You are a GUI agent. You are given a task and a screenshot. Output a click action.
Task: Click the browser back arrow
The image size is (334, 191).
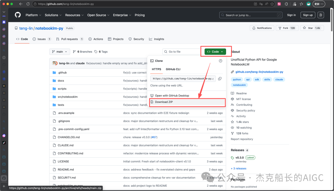point(21,4)
